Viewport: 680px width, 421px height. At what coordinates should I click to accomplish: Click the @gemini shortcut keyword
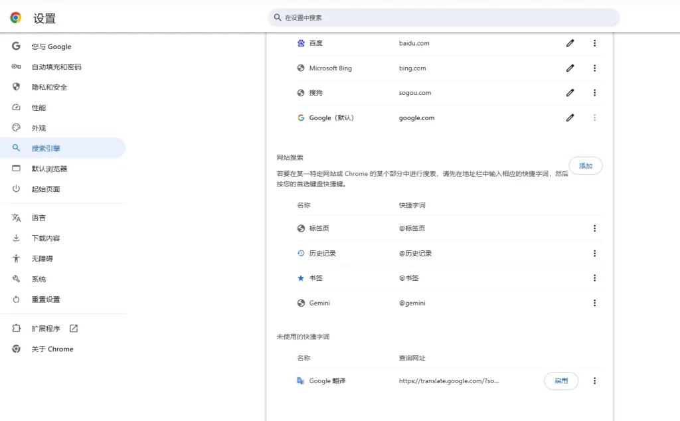point(412,303)
